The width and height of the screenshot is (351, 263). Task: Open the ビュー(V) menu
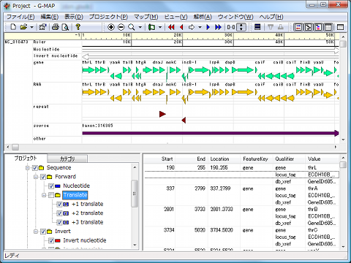(x=175, y=17)
